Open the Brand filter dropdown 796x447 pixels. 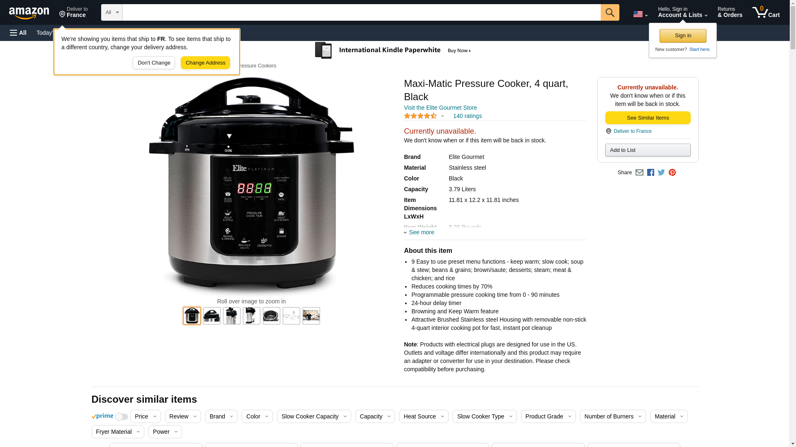coord(221,416)
